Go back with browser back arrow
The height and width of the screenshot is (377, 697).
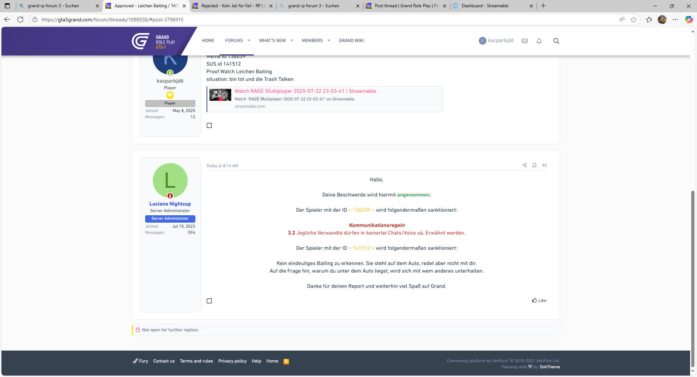7,20
